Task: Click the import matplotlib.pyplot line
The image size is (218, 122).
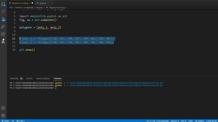Action: pos(43,16)
